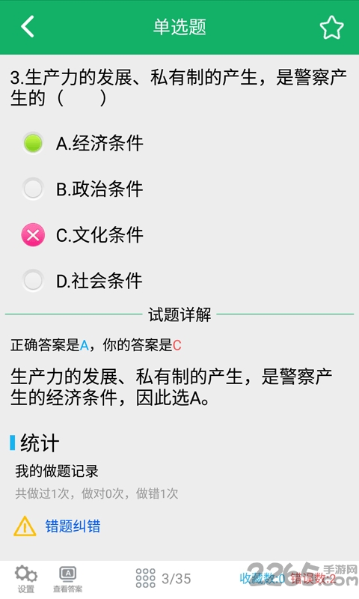Favorite this question with the star icon
The height and width of the screenshot is (599, 359).
click(x=331, y=27)
